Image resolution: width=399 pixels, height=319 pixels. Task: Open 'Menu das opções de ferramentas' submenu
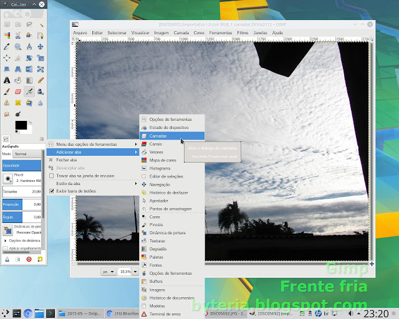pos(94,145)
